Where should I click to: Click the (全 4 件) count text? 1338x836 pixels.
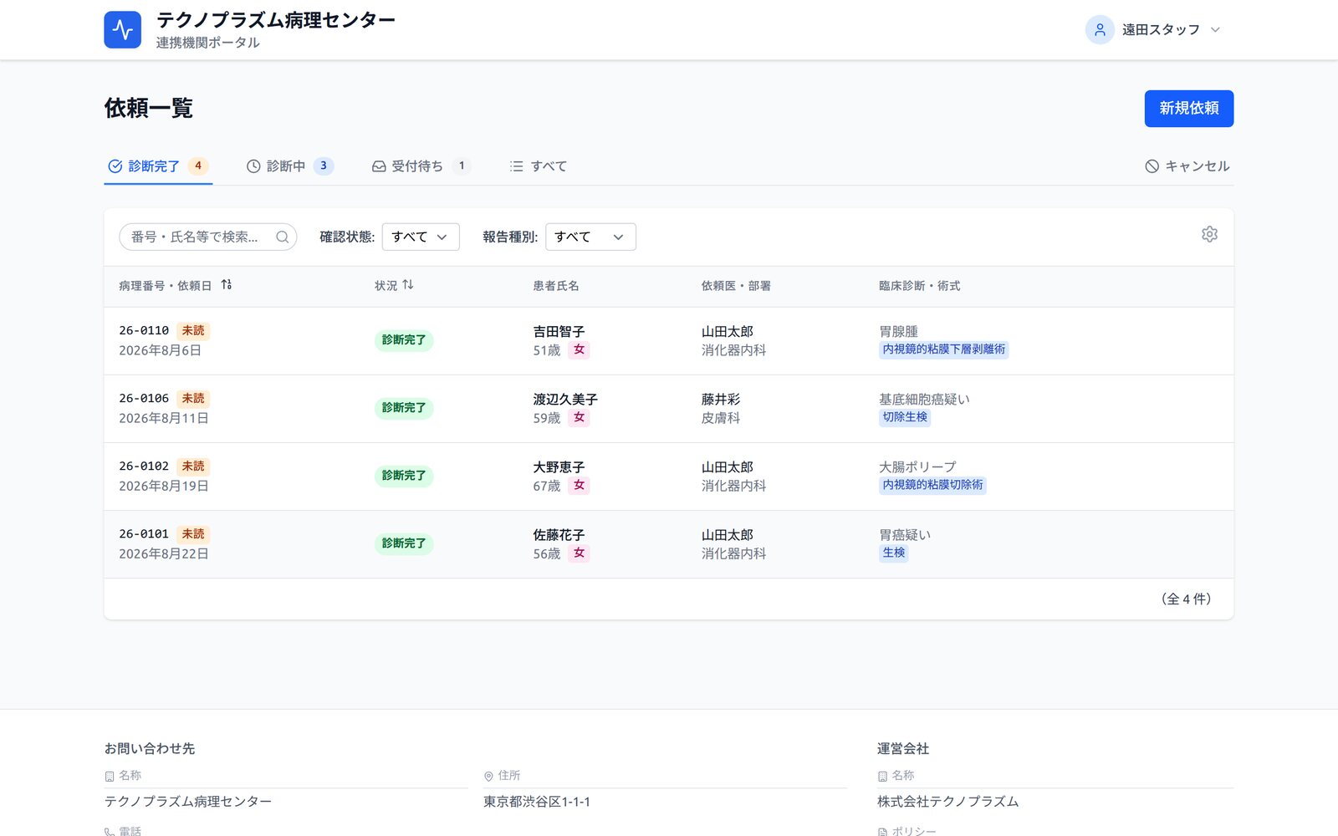[x=1186, y=599]
